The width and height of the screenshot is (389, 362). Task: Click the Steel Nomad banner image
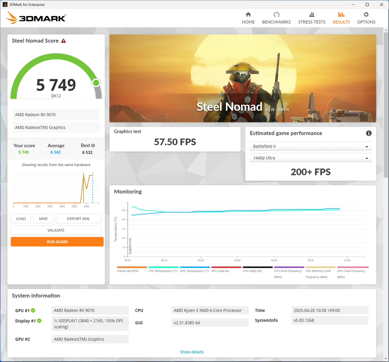[x=243, y=78]
